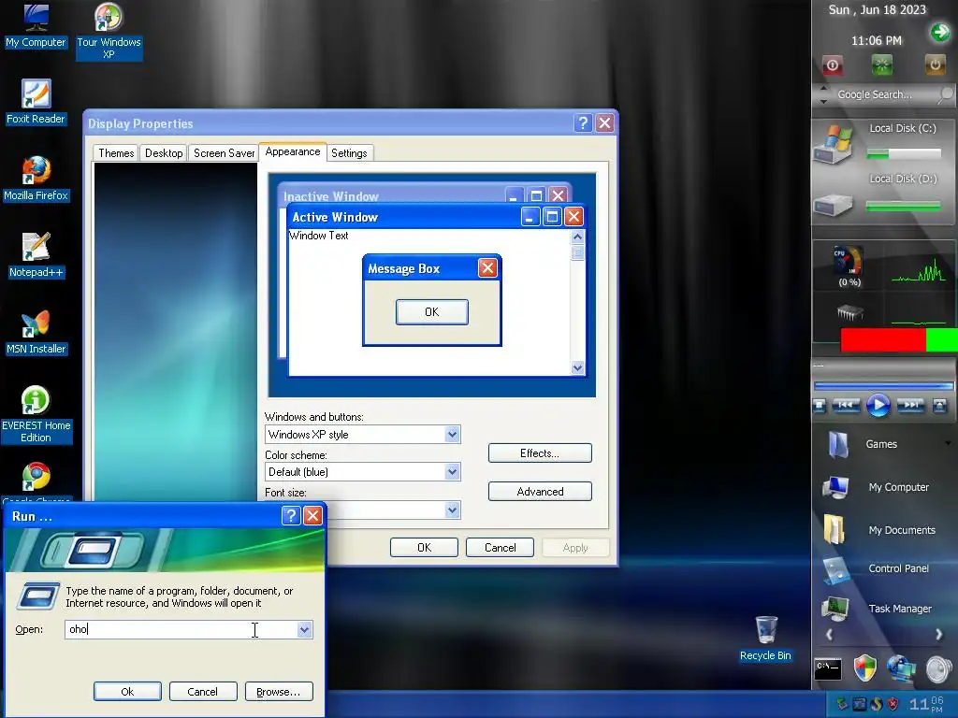
Task: Open the My Computer desktop icon
Action: 36,24
